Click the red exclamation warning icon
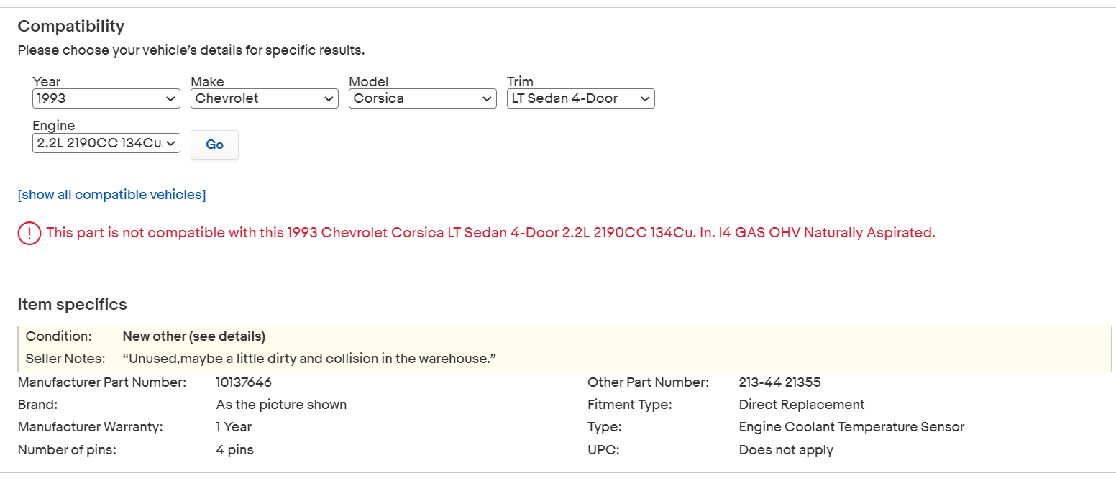The image size is (1116, 486). click(x=29, y=234)
